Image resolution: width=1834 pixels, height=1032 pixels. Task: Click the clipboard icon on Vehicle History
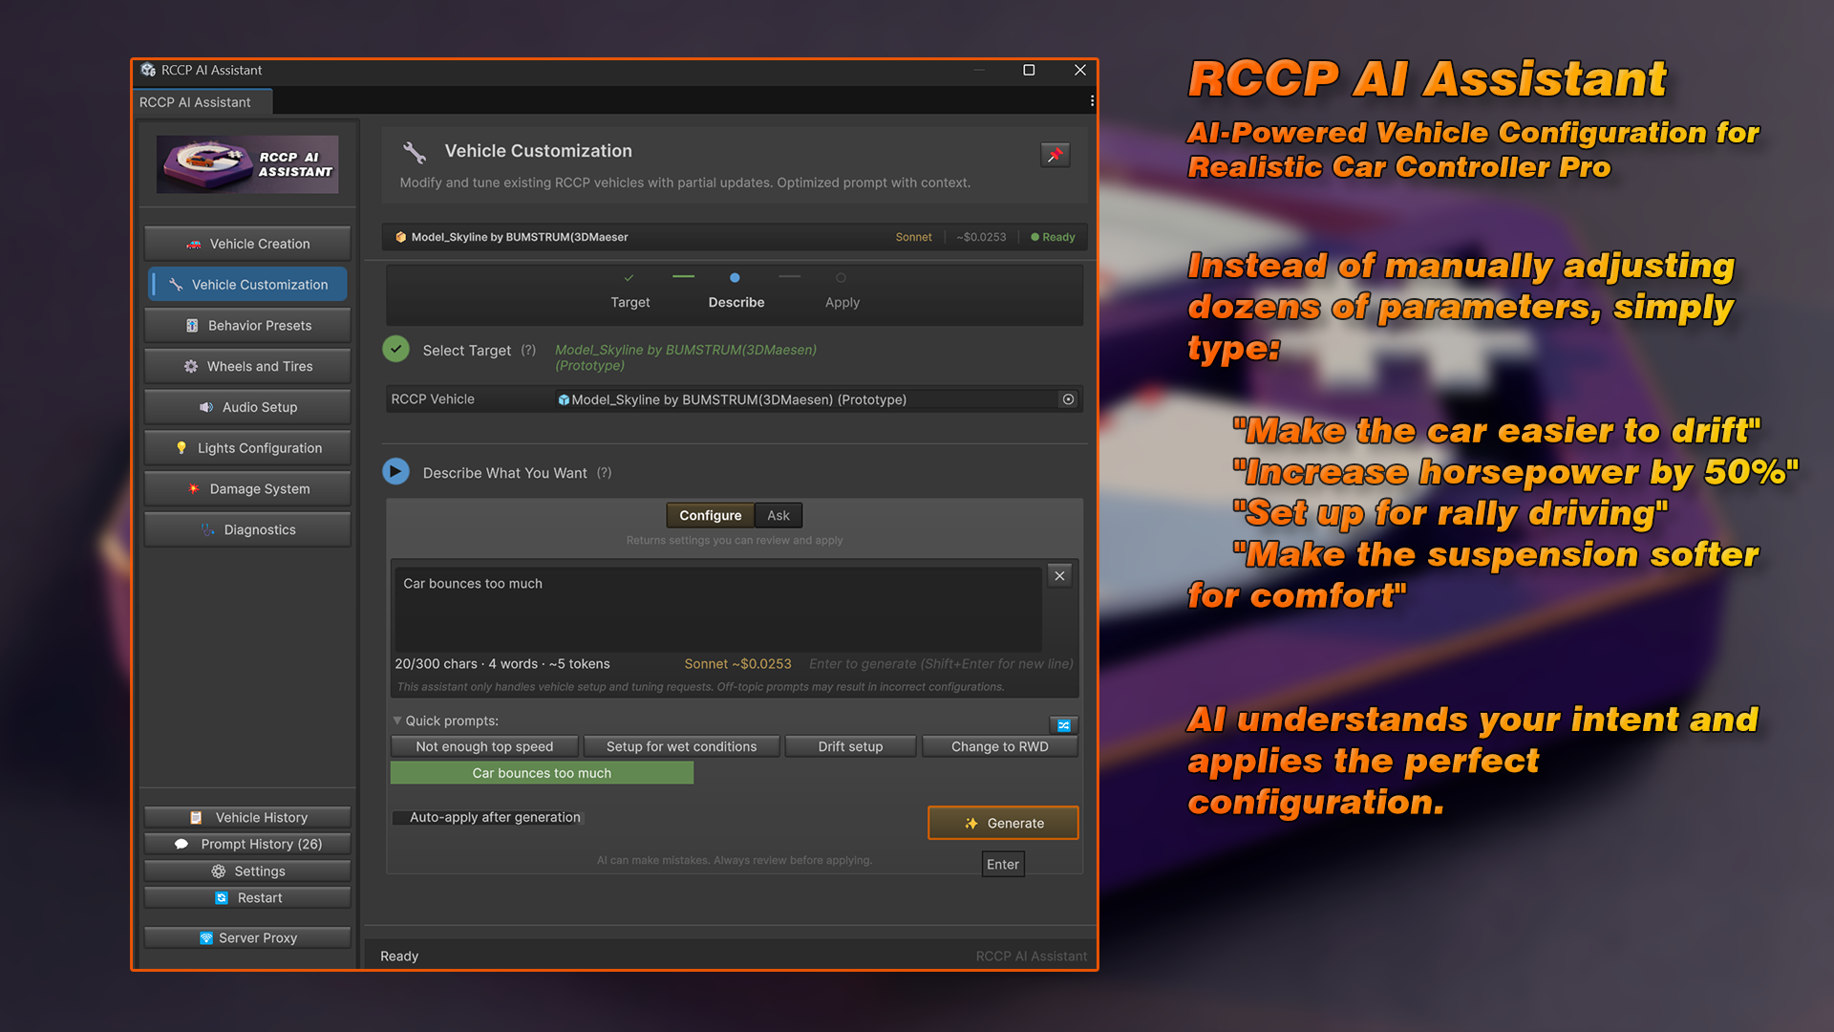(196, 818)
